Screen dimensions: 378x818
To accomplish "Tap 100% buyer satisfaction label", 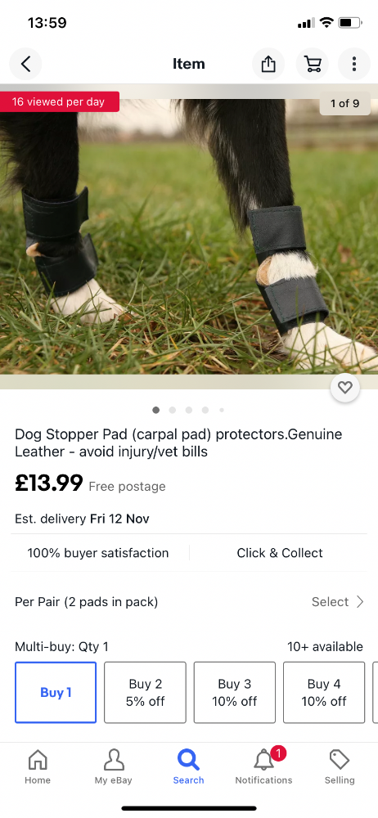I will [98, 553].
